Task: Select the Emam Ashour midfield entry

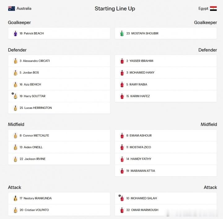Action: point(166,136)
